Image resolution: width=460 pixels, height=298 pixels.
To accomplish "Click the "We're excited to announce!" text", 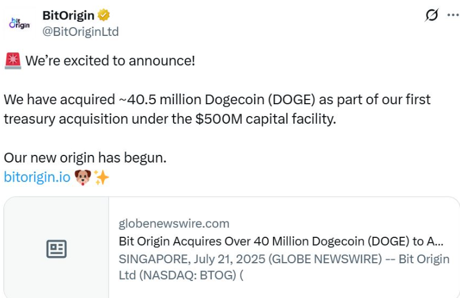I will (110, 61).
